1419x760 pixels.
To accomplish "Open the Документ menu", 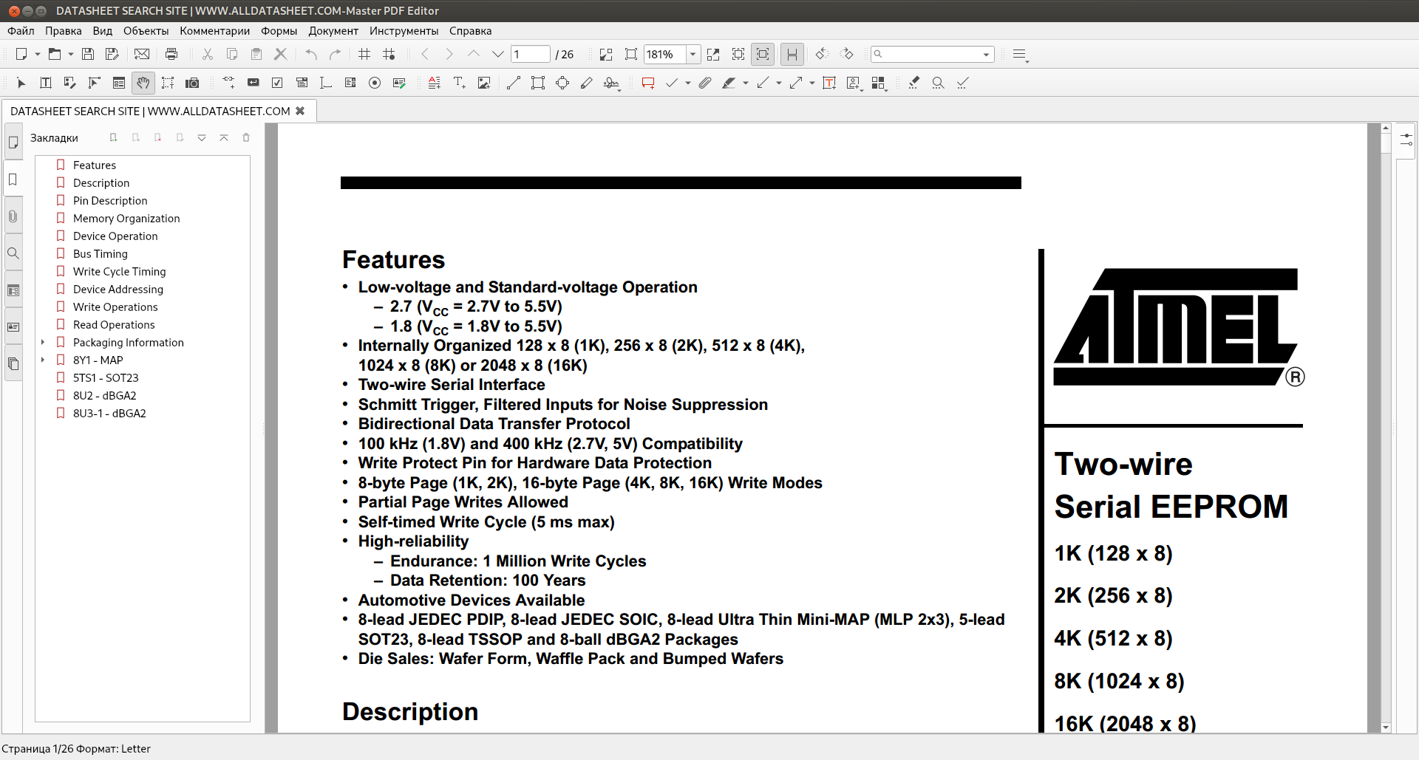I will pyautogui.click(x=333, y=31).
